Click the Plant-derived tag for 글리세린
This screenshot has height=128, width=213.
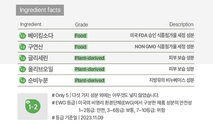coord(90,58)
